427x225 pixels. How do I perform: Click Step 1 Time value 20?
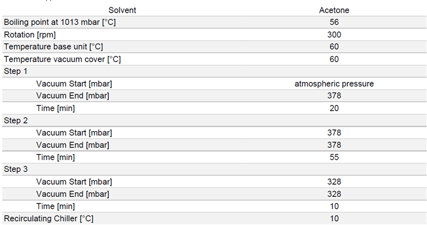(x=334, y=108)
